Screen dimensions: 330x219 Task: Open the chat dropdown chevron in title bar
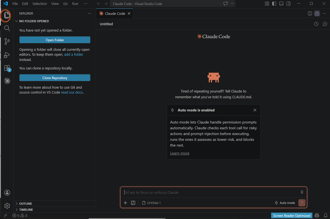click(x=232, y=4)
